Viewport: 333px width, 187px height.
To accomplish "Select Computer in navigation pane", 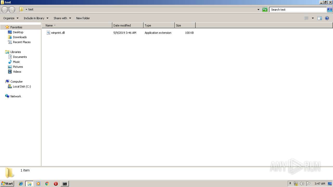I will click(16, 82).
